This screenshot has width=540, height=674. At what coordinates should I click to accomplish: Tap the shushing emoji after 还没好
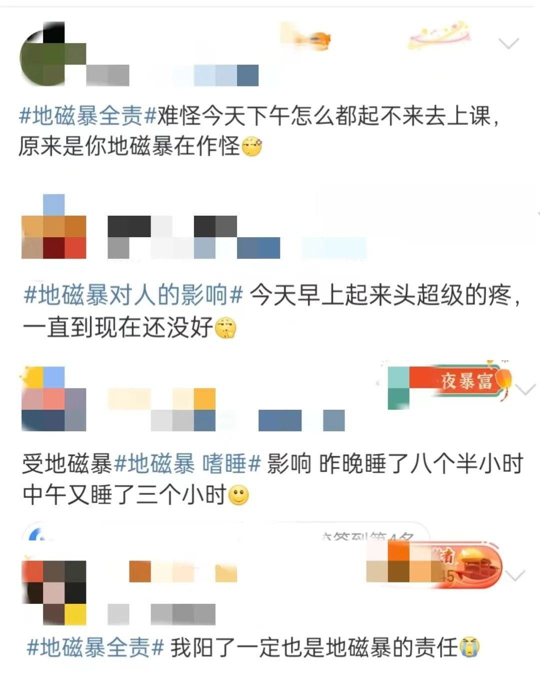(225, 328)
